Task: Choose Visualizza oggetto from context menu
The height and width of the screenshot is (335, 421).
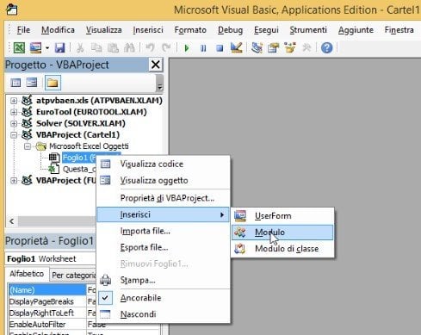Action: [164, 181]
